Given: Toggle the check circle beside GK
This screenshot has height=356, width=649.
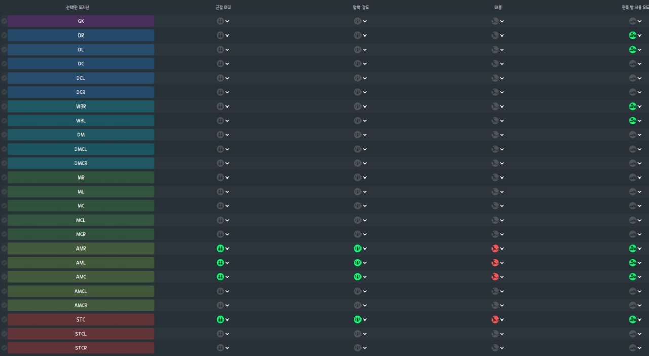Looking at the screenshot, I should (x=4, y=21).
